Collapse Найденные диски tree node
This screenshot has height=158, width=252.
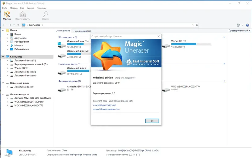3,83
